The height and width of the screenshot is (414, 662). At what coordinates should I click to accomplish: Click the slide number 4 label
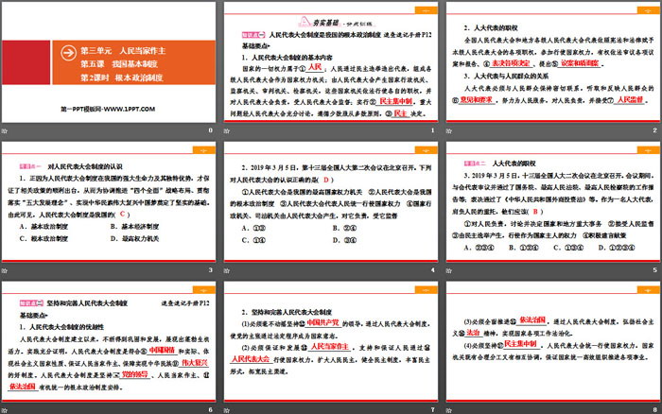point(433,270)
